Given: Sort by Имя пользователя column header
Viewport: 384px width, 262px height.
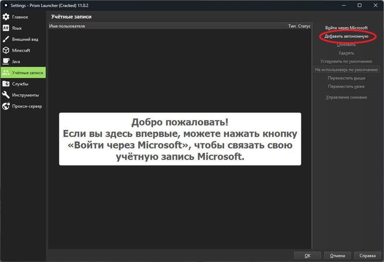Looking at the screenshot, I should (x=168, y=26).
